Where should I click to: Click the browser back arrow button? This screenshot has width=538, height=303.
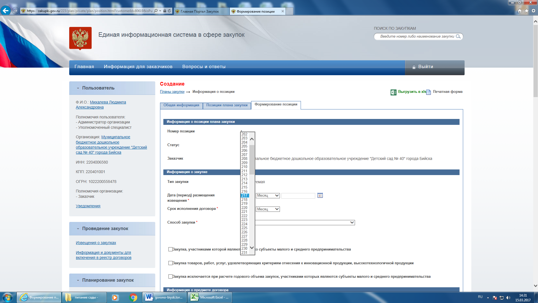pos(6,11)
